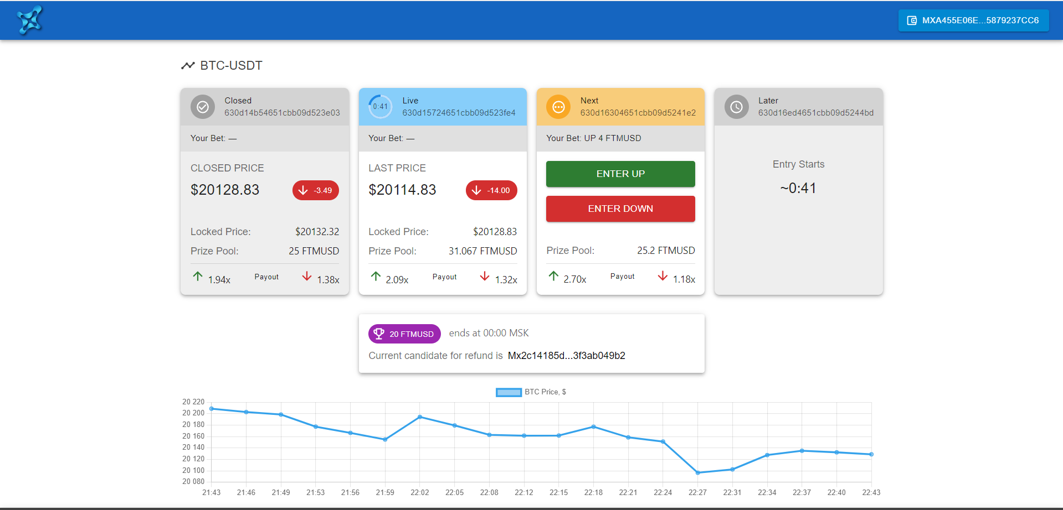
Task: Click the Live round 0:41 timer circle
Action: click(381, 107)
